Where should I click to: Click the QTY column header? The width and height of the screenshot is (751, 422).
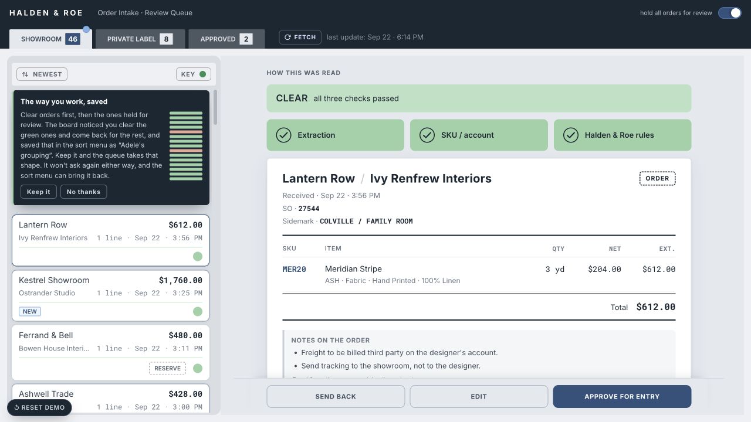coord(558,249)
